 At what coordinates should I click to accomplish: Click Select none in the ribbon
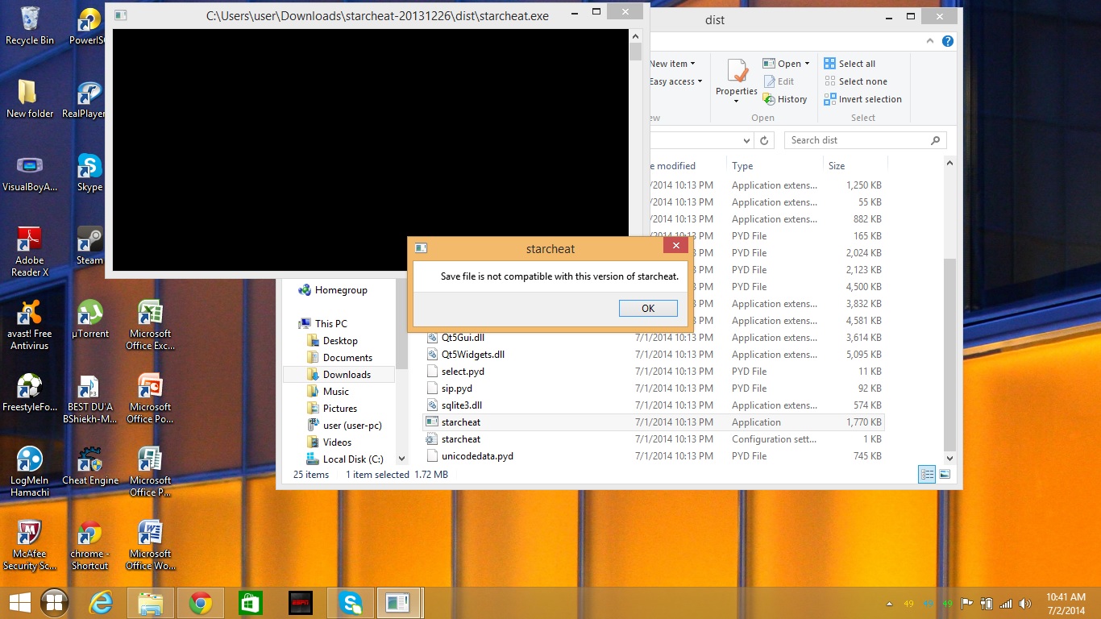pos(855,81)
